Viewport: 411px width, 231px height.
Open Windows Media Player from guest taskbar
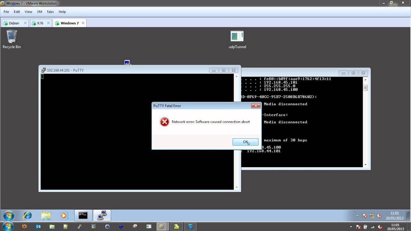tap(64, 216)
